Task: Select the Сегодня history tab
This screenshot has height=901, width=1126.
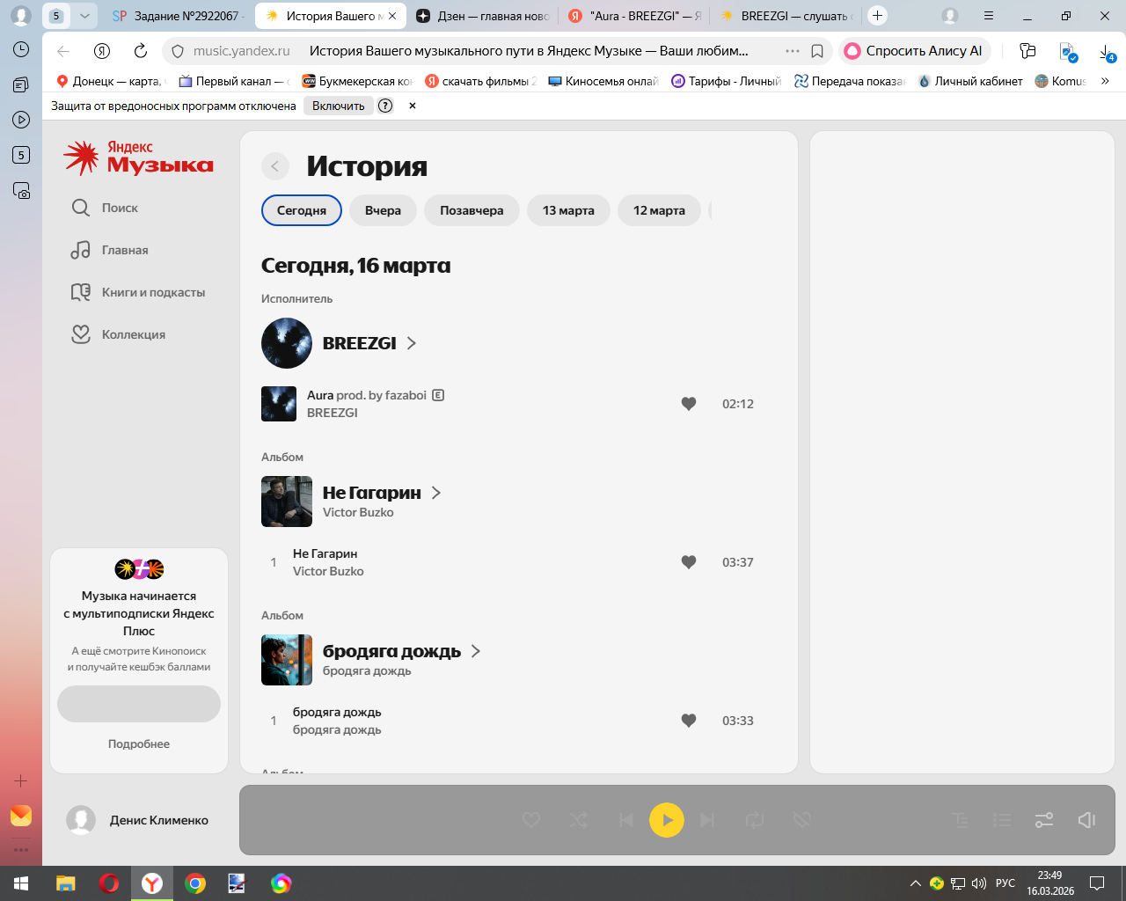Action: click(302, 210)
